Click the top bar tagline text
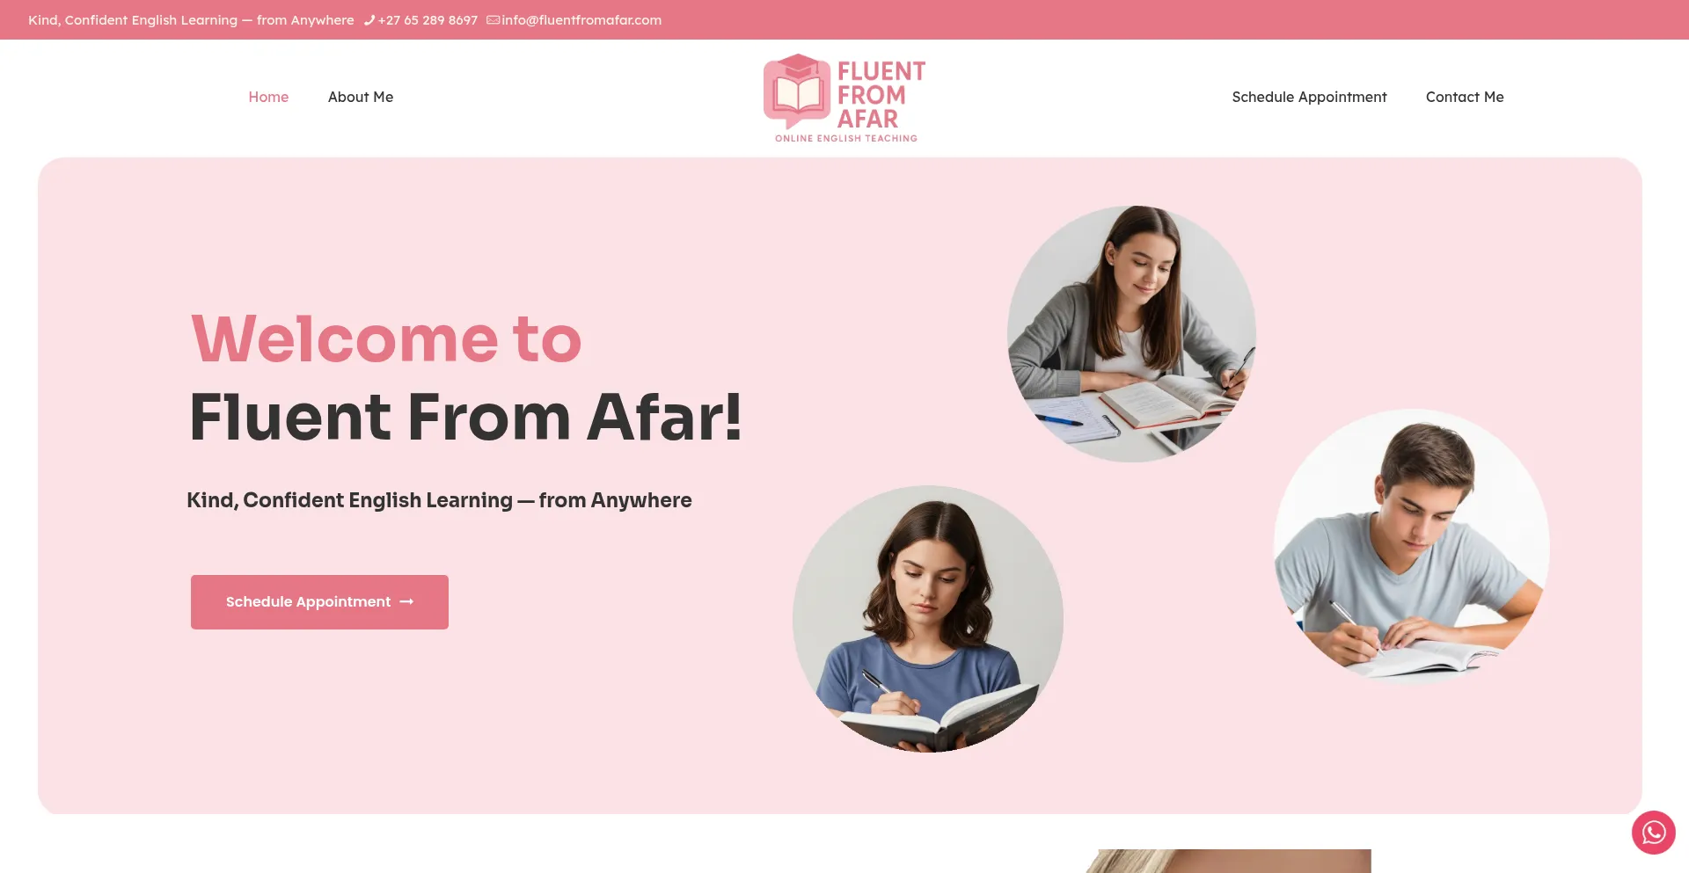The width and height of the screenshot is (1689, 873). 191,20
